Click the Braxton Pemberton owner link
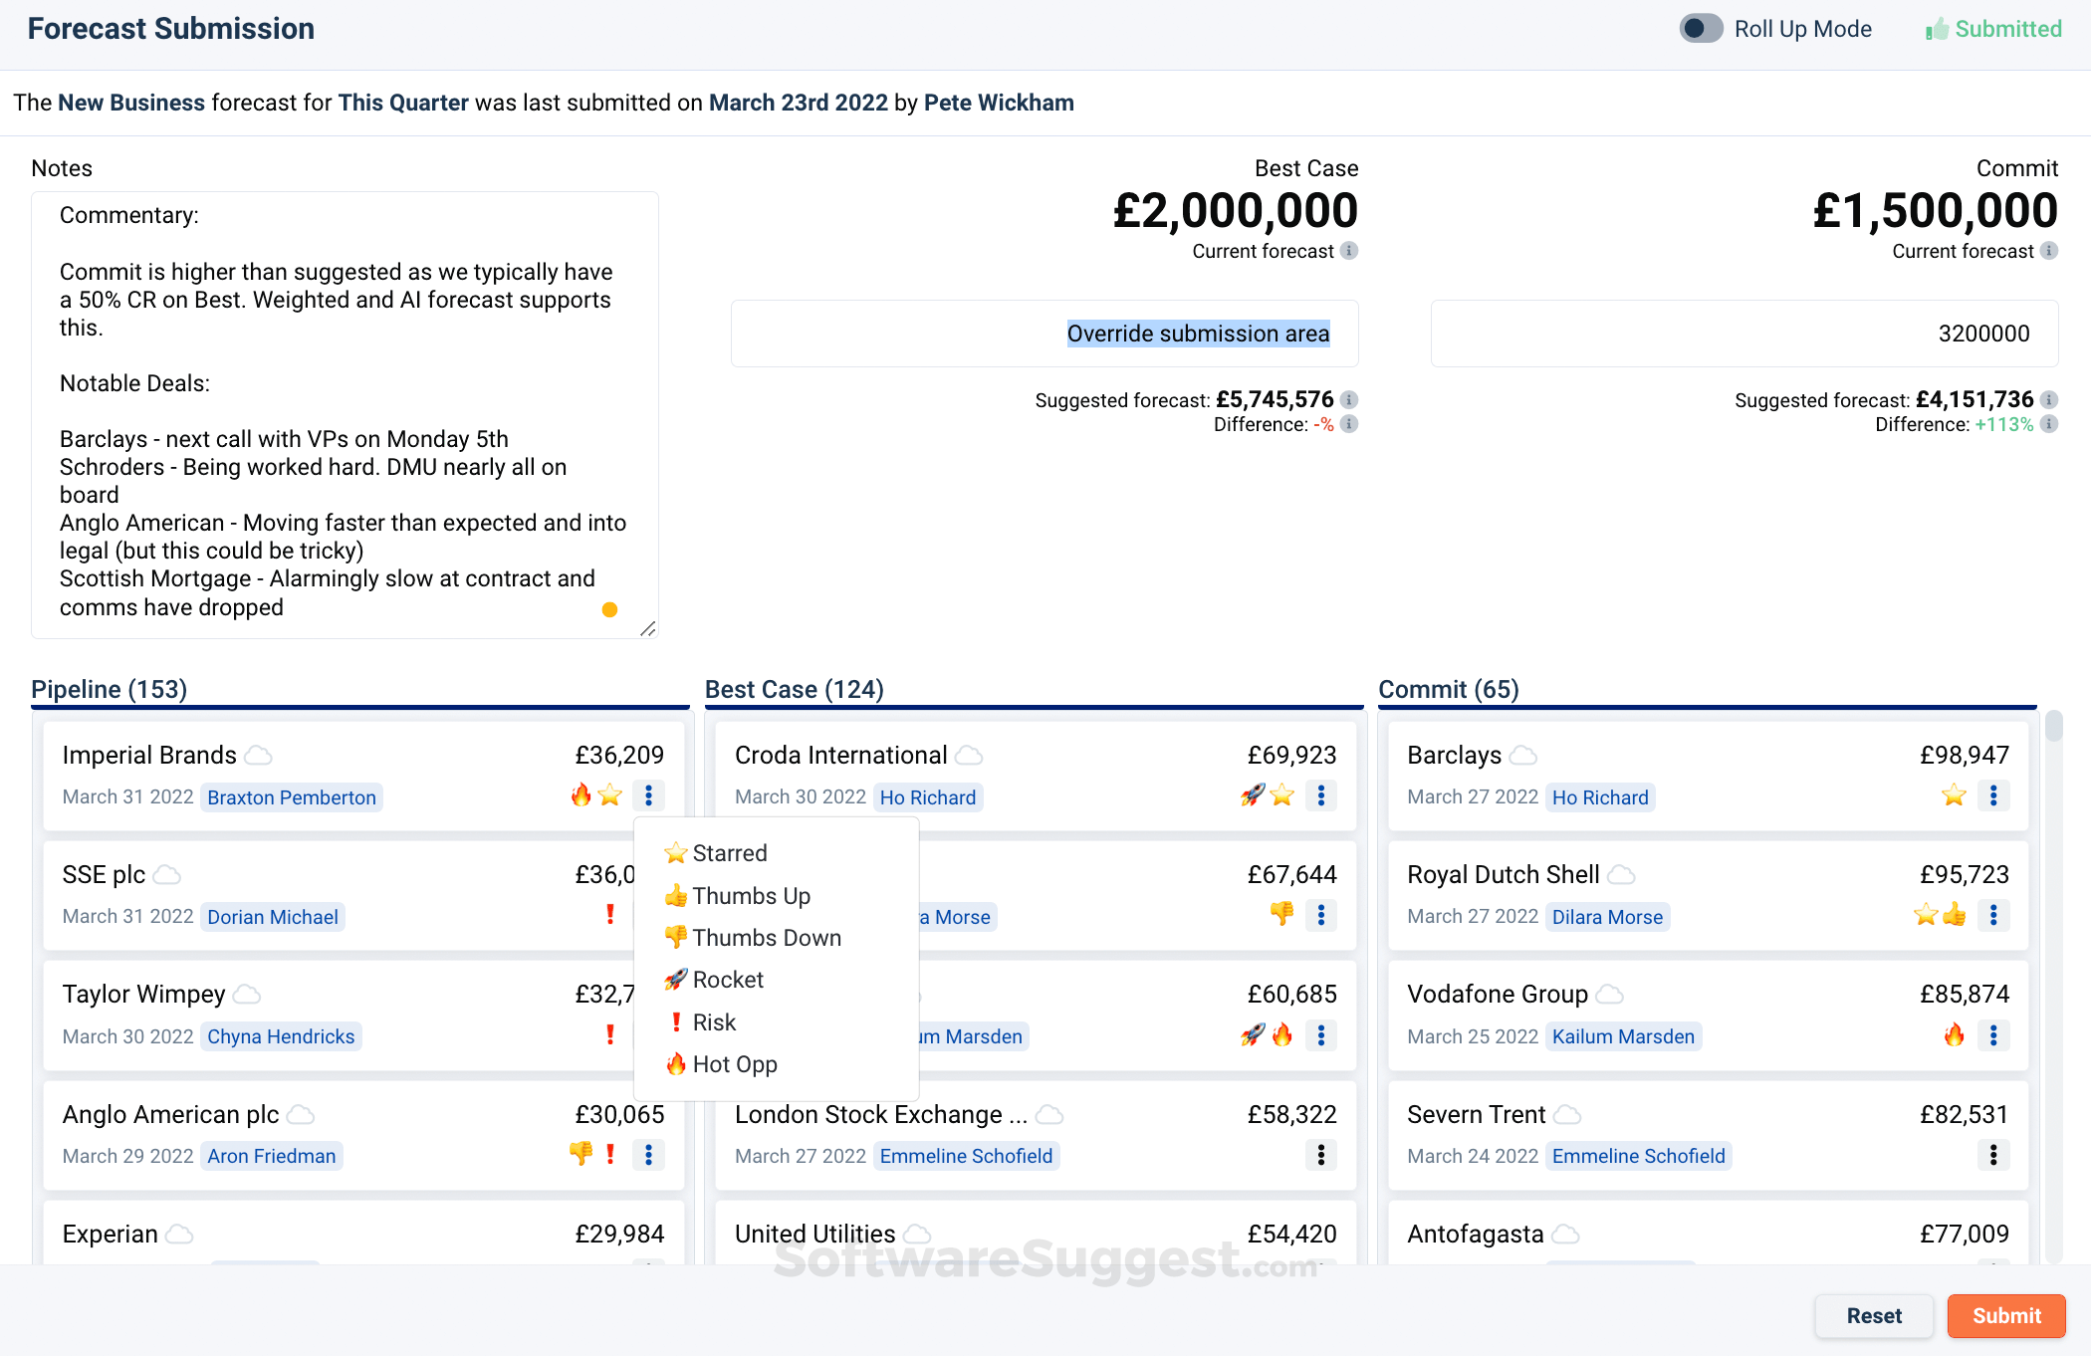 [x=291, y=797]
